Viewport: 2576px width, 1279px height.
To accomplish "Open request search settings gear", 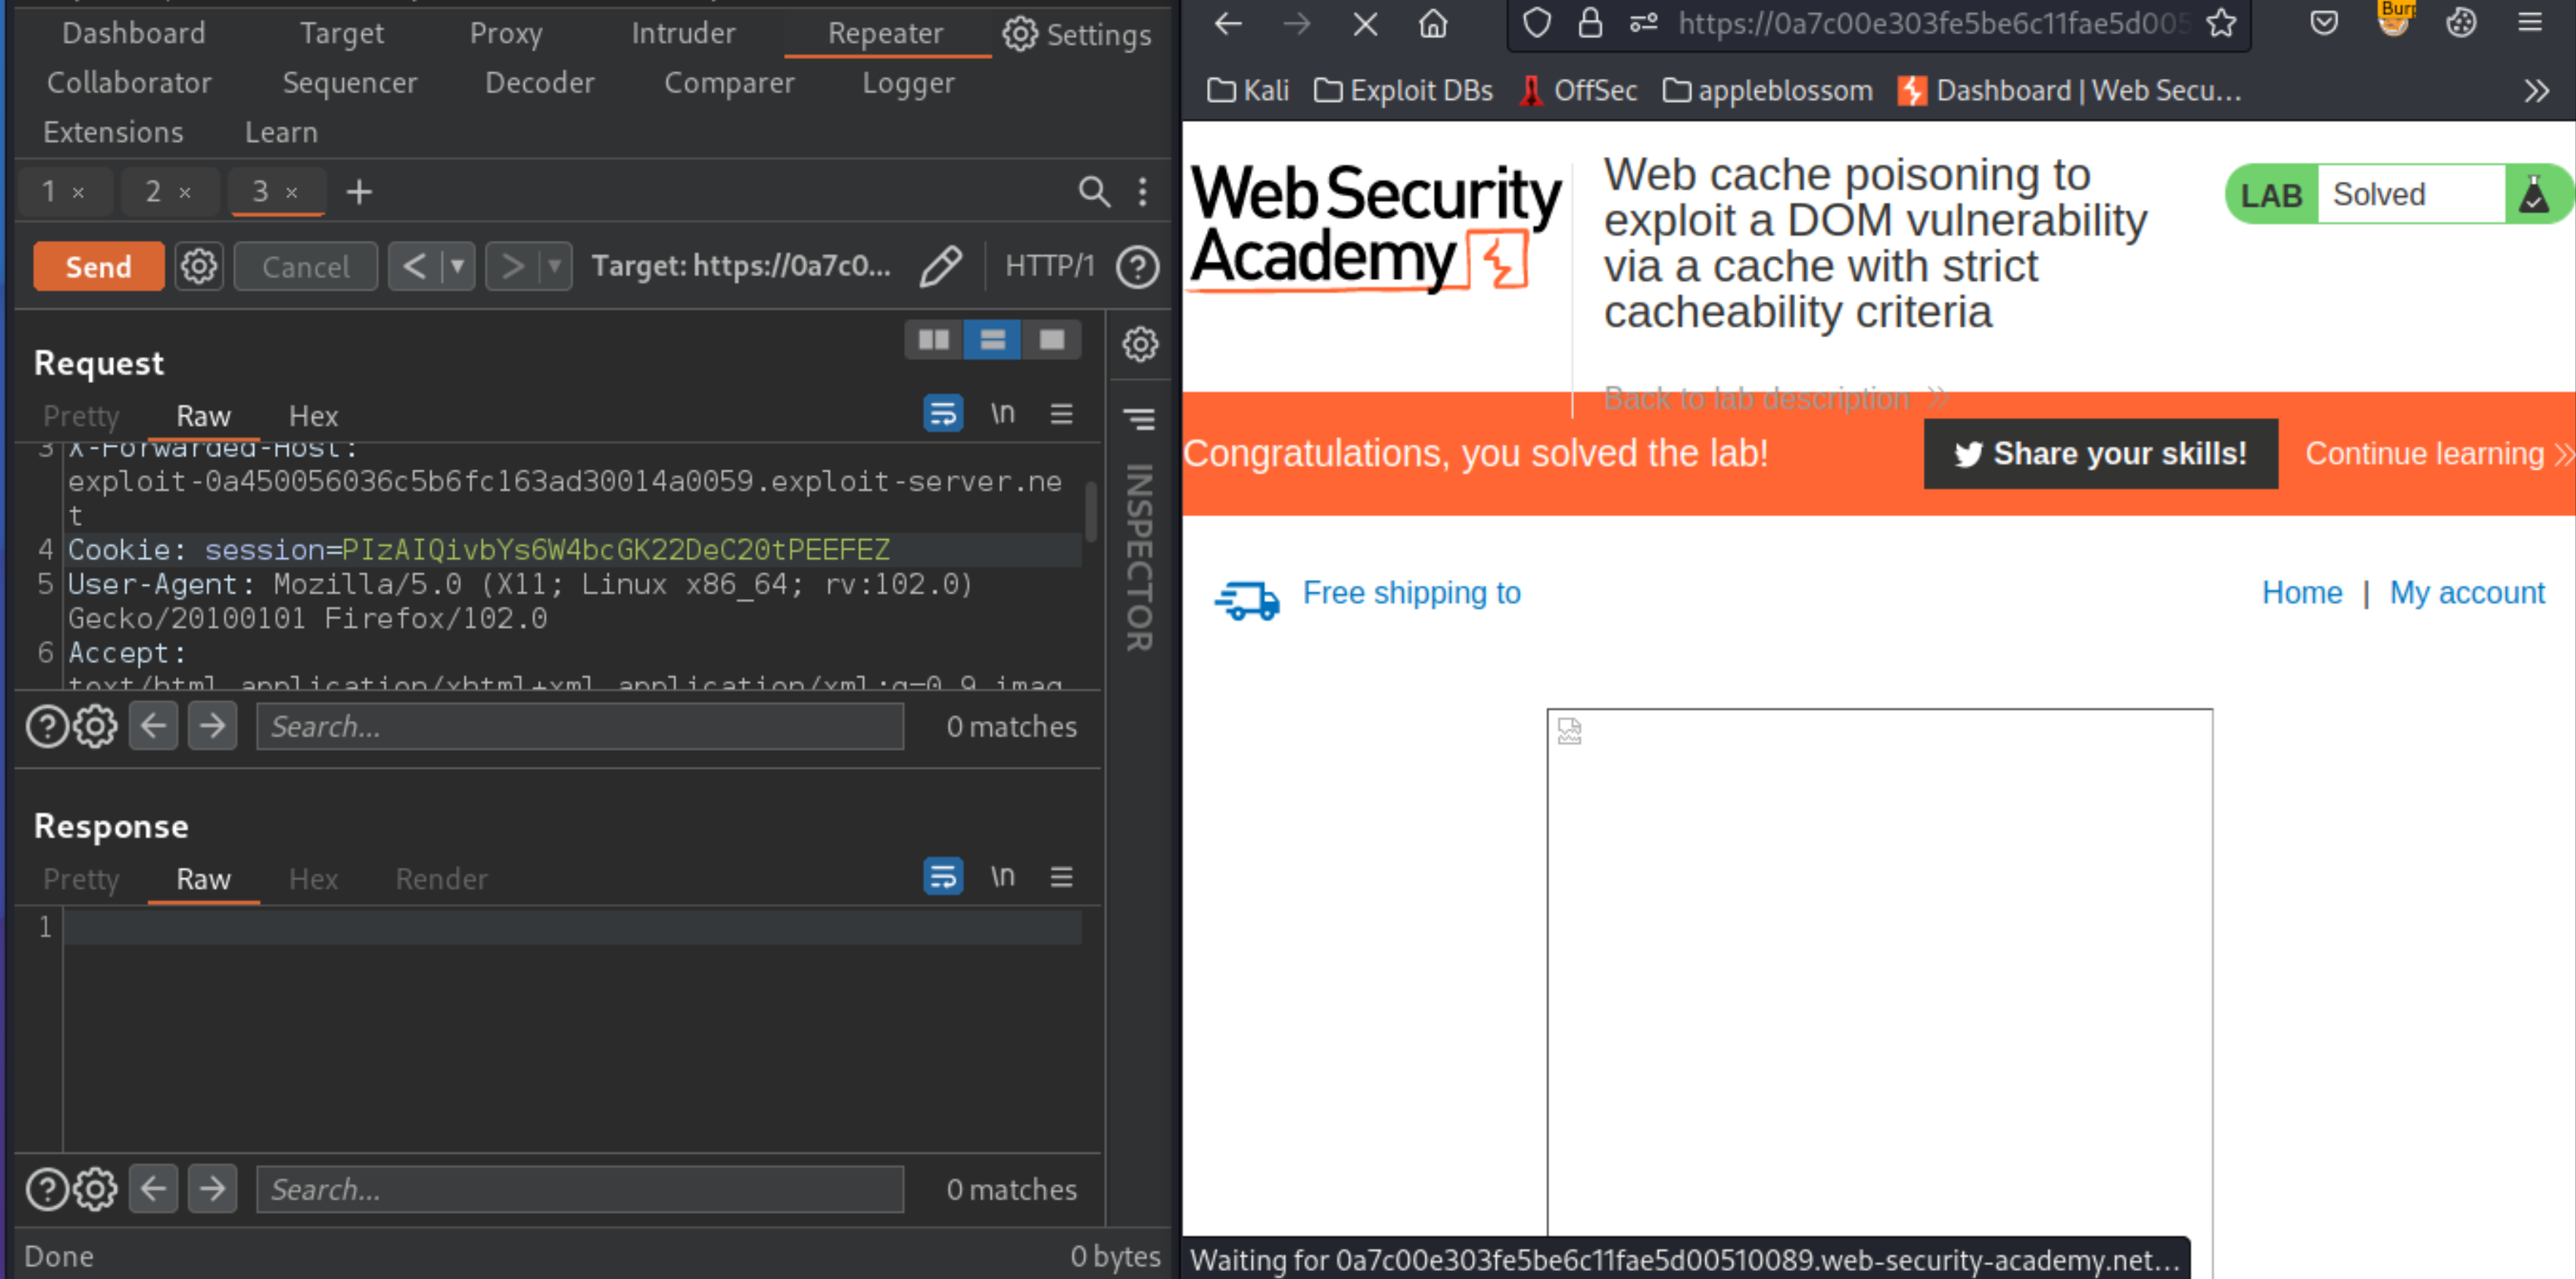I will click(95, 727).
